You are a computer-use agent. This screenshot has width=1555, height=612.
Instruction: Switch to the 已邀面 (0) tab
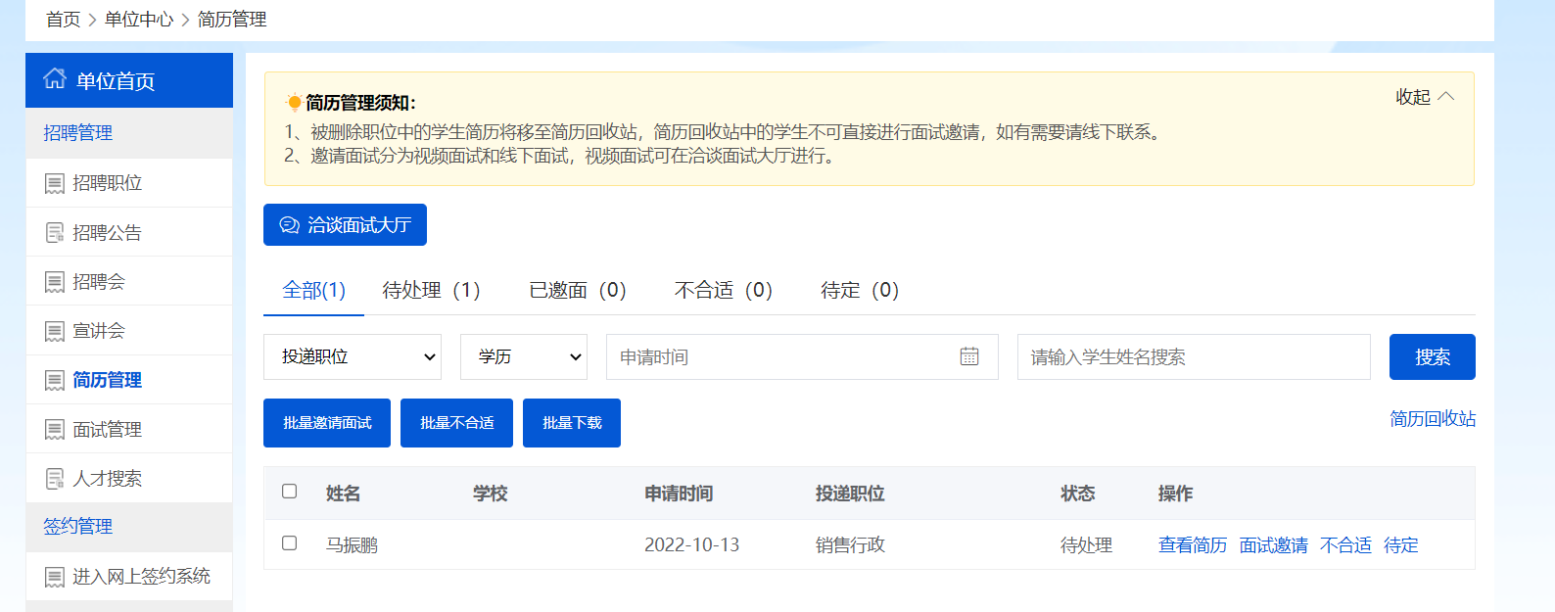pyautogui.click(x=577, y=290)
